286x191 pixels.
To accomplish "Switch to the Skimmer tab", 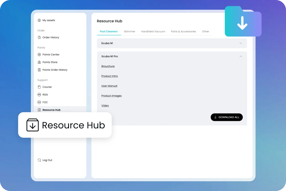I will coord(129,31).
